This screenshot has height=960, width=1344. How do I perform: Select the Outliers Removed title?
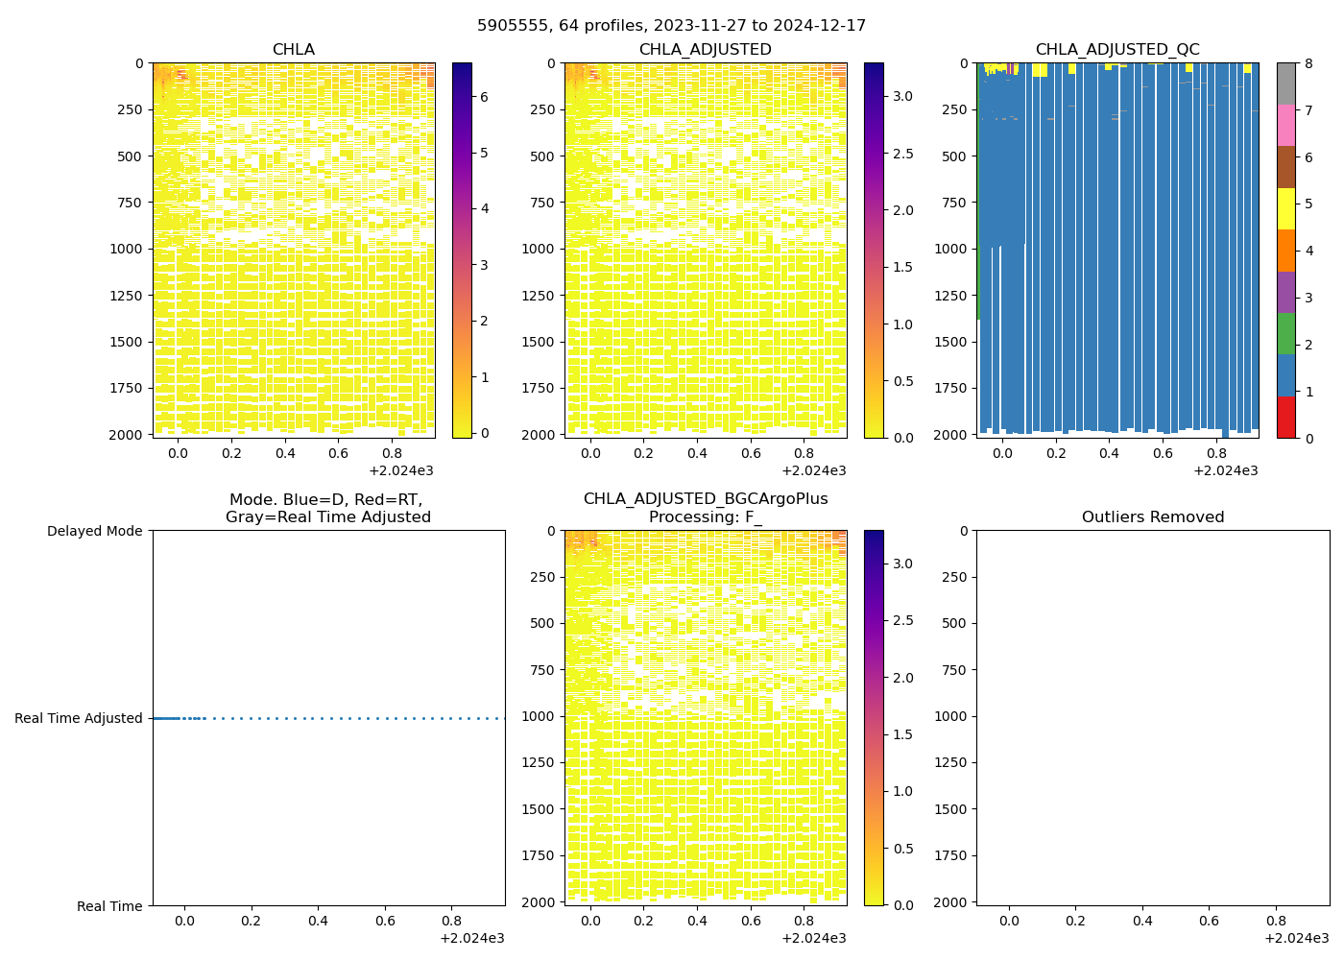(1152, 517)
